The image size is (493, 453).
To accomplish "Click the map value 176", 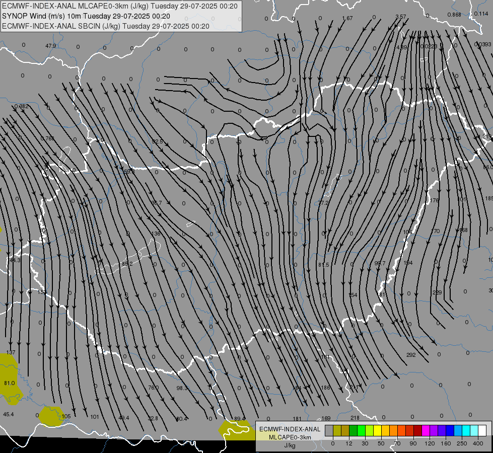I will pyautogui.click(x=434, y=200).
